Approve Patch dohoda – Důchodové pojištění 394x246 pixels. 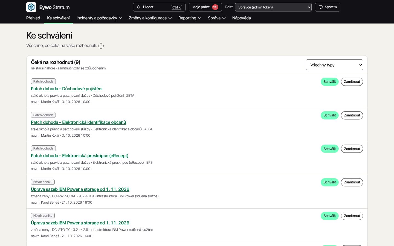coord(329,82)
